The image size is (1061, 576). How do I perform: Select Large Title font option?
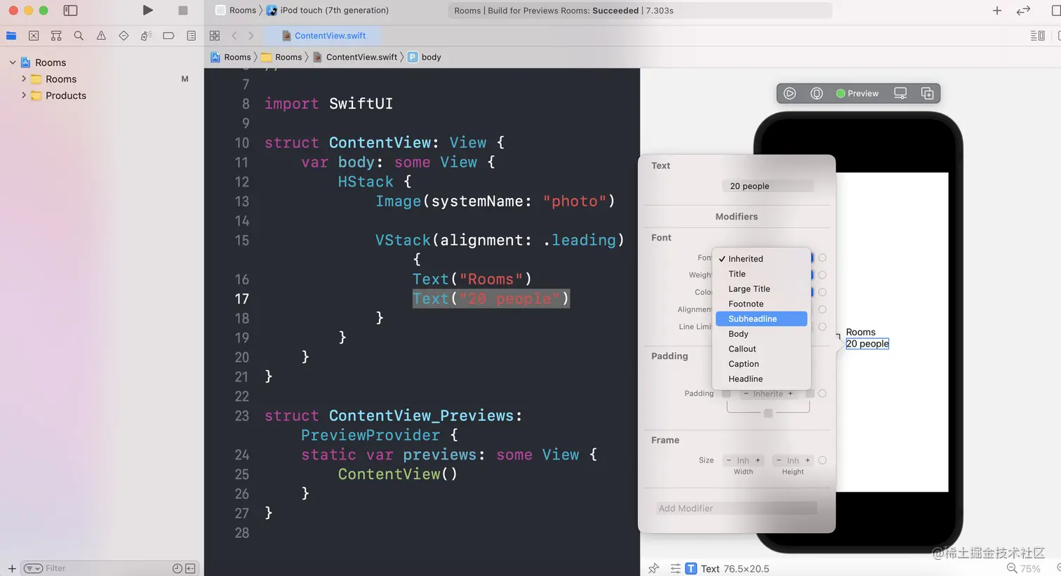pos(761,289)
